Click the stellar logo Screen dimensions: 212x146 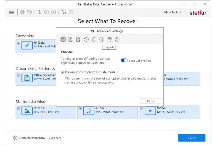198,13
